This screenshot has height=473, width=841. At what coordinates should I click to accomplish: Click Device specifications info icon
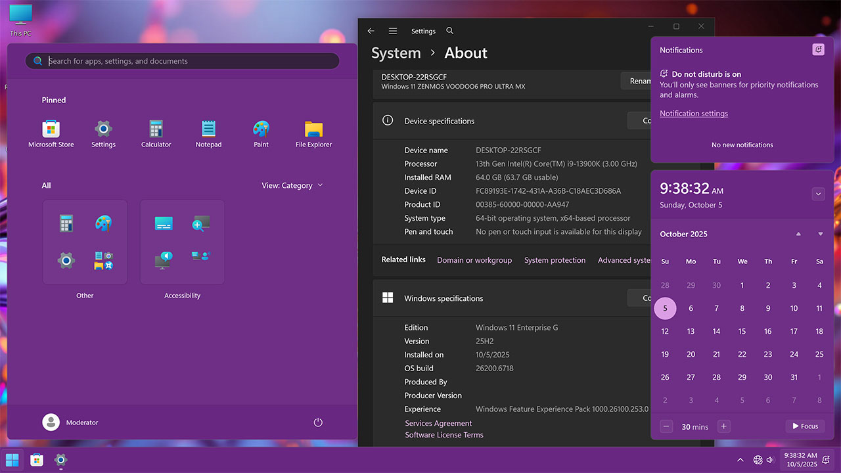tap(388, 120)
